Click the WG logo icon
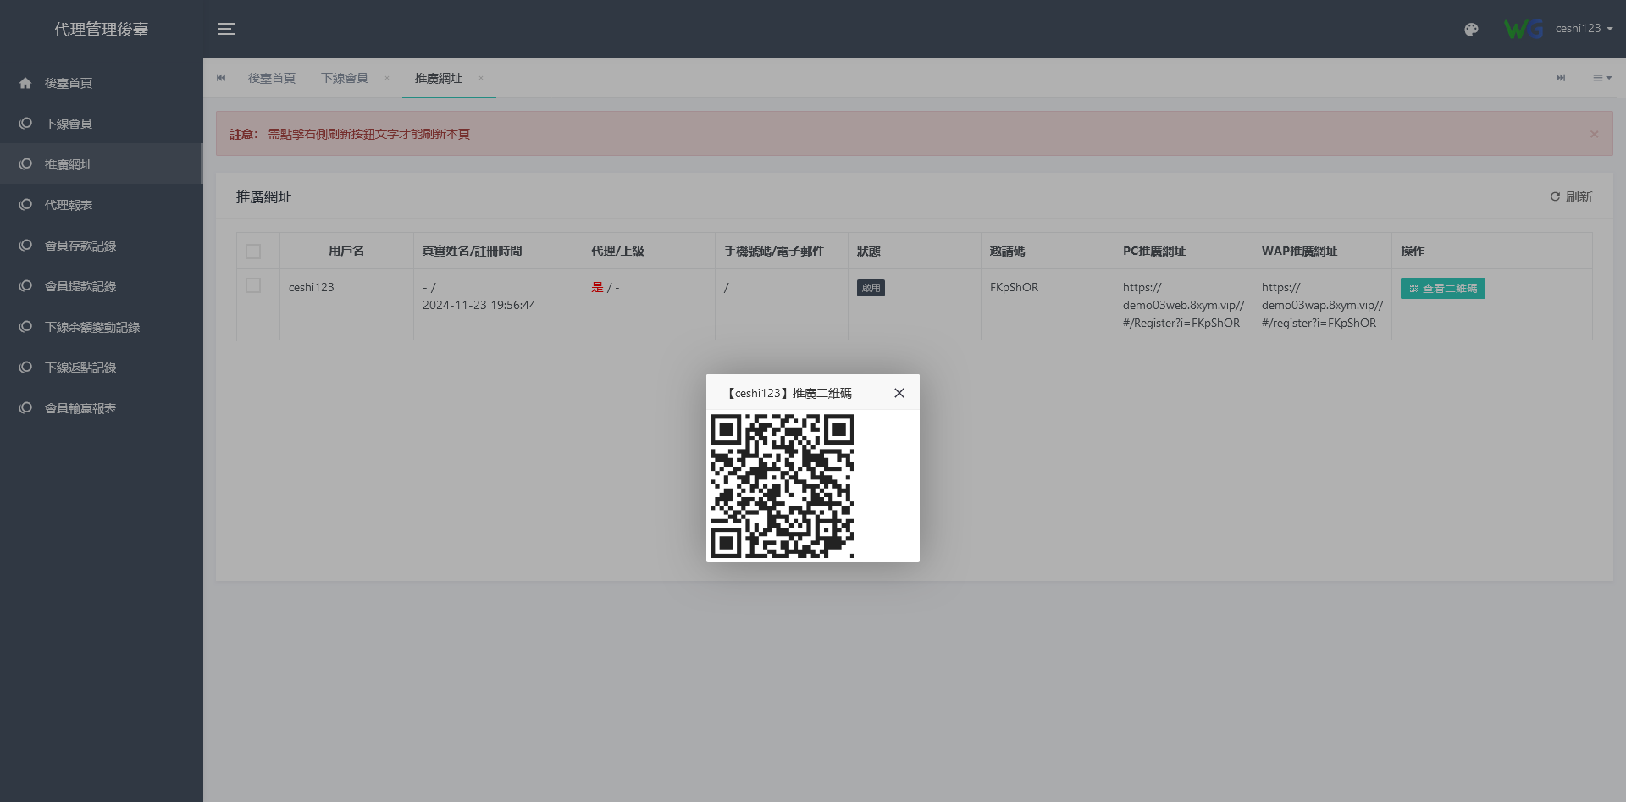Viewport: 1626px width, 802px height. click(x=1524, y=29)
